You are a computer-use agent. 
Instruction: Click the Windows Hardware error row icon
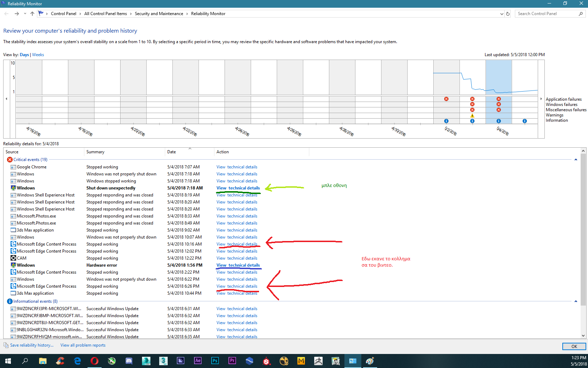pyautogui.click(x=13, y=265)
